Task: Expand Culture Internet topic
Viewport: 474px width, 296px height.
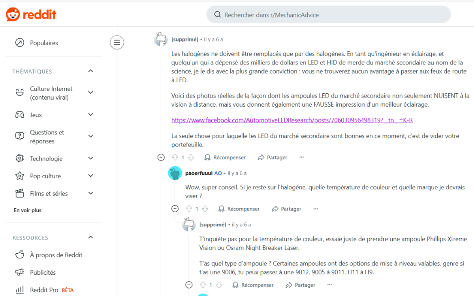Action: pos(90,93)
